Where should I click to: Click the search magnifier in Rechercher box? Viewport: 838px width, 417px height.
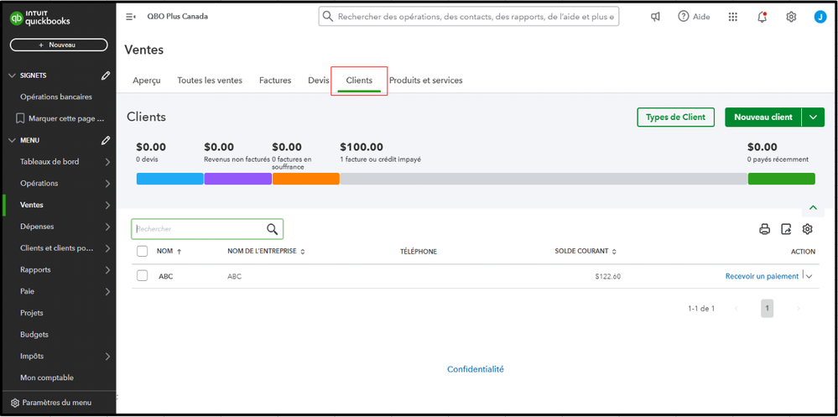click(x=273, y=229)
